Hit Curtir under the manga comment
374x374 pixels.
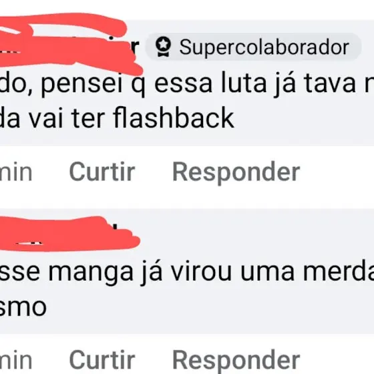pyautogui.click(x=102, y=360)
